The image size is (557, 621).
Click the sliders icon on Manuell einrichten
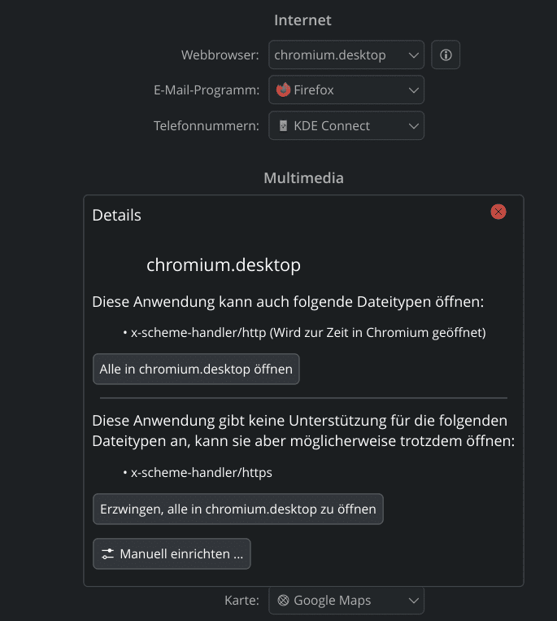[107, 553]
